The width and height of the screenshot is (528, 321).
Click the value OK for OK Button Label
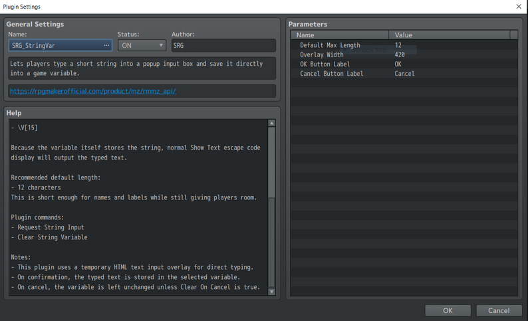pyautogui.click(x=398, y=64)
